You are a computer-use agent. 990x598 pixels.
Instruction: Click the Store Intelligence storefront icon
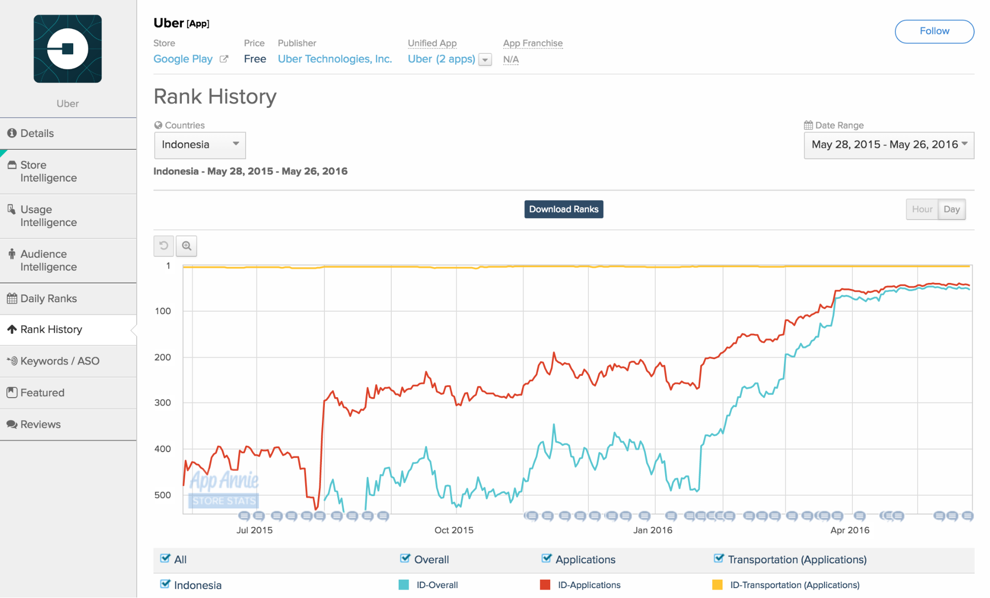[x=12, y=165]
